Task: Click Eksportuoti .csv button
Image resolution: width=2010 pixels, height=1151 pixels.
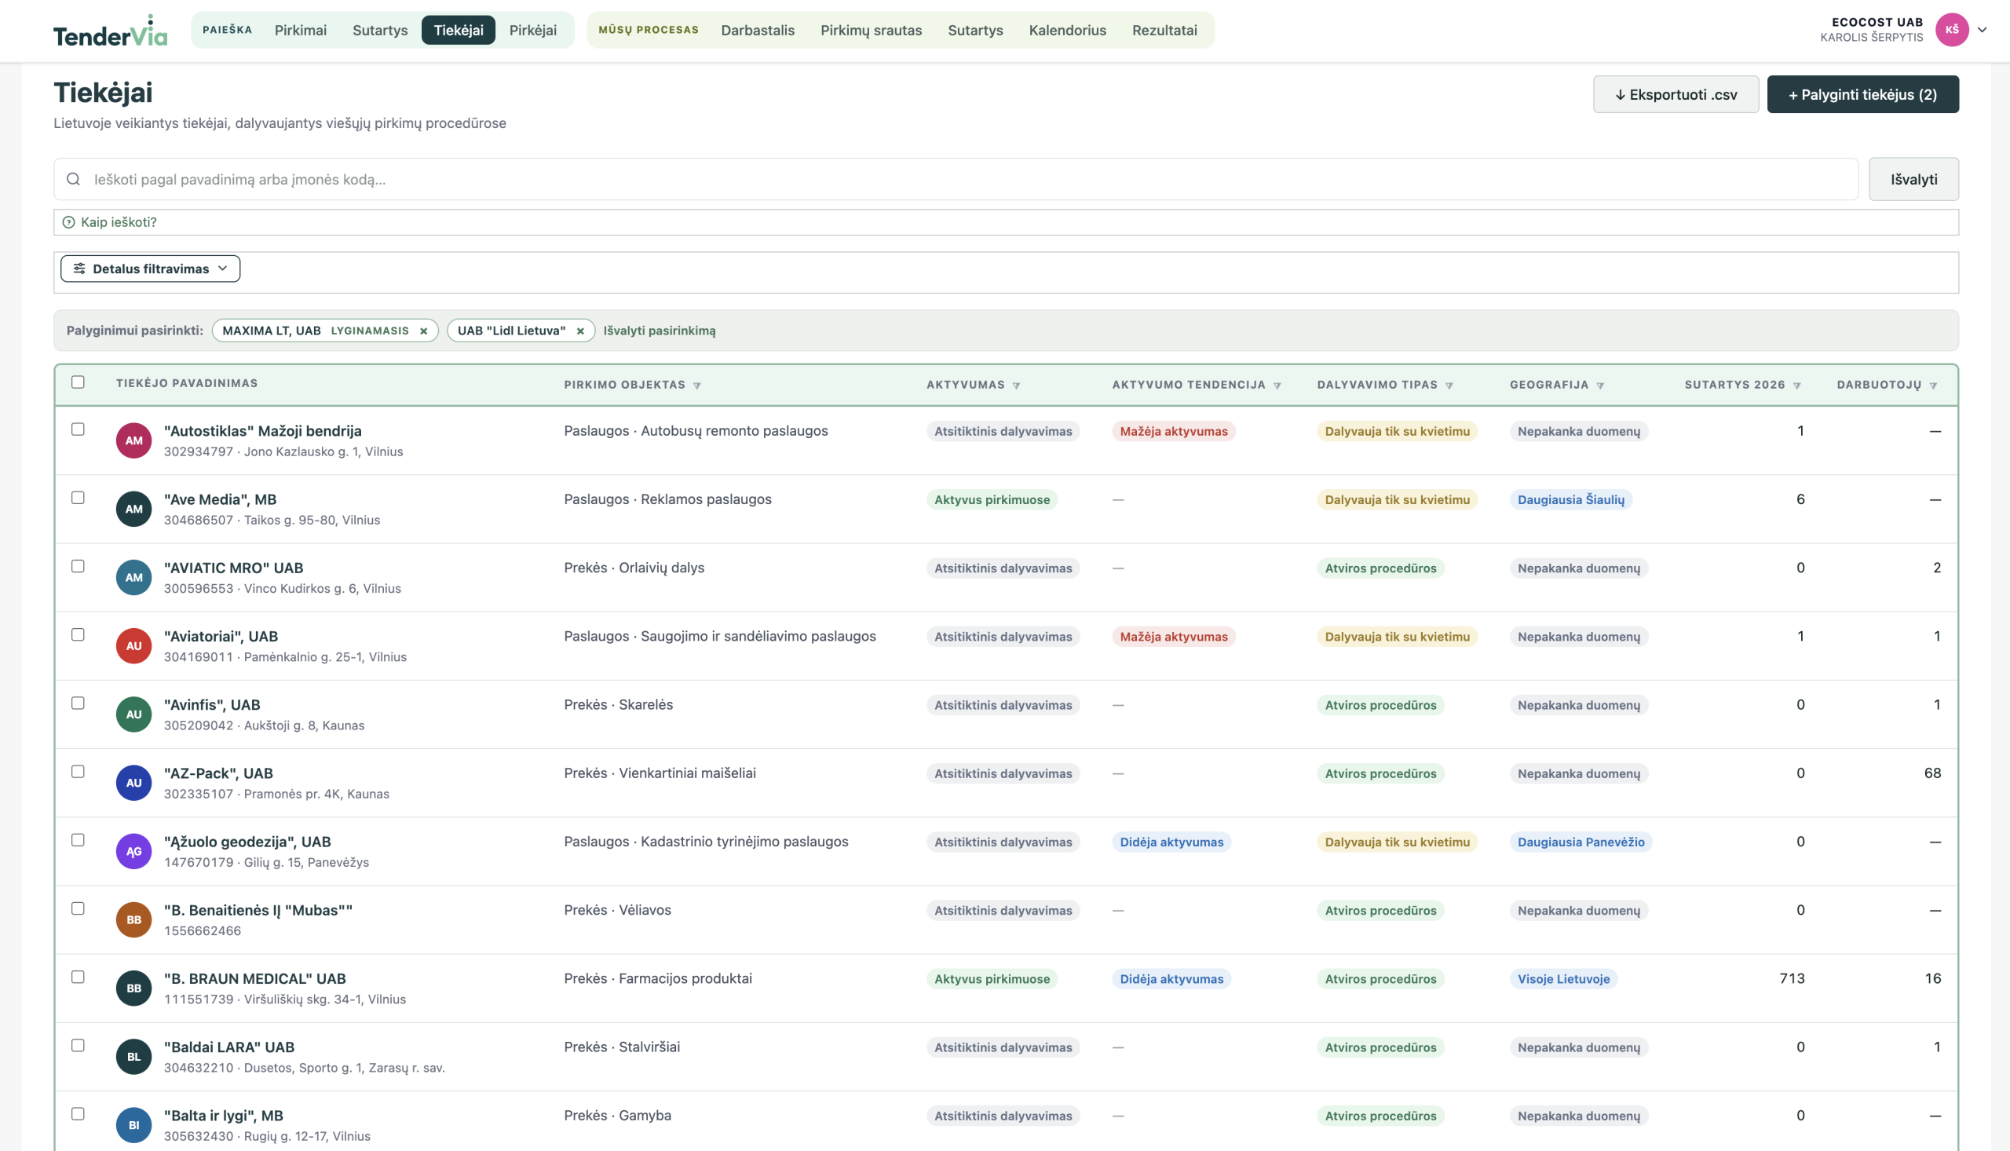Action: [x=1676, y=95]
